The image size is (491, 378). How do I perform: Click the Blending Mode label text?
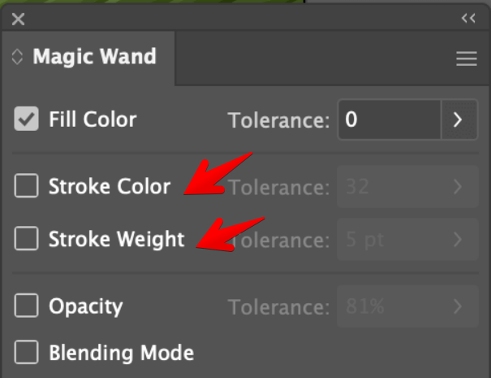point(121,353)
